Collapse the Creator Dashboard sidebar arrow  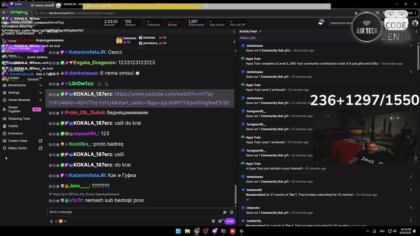(40, 33)
